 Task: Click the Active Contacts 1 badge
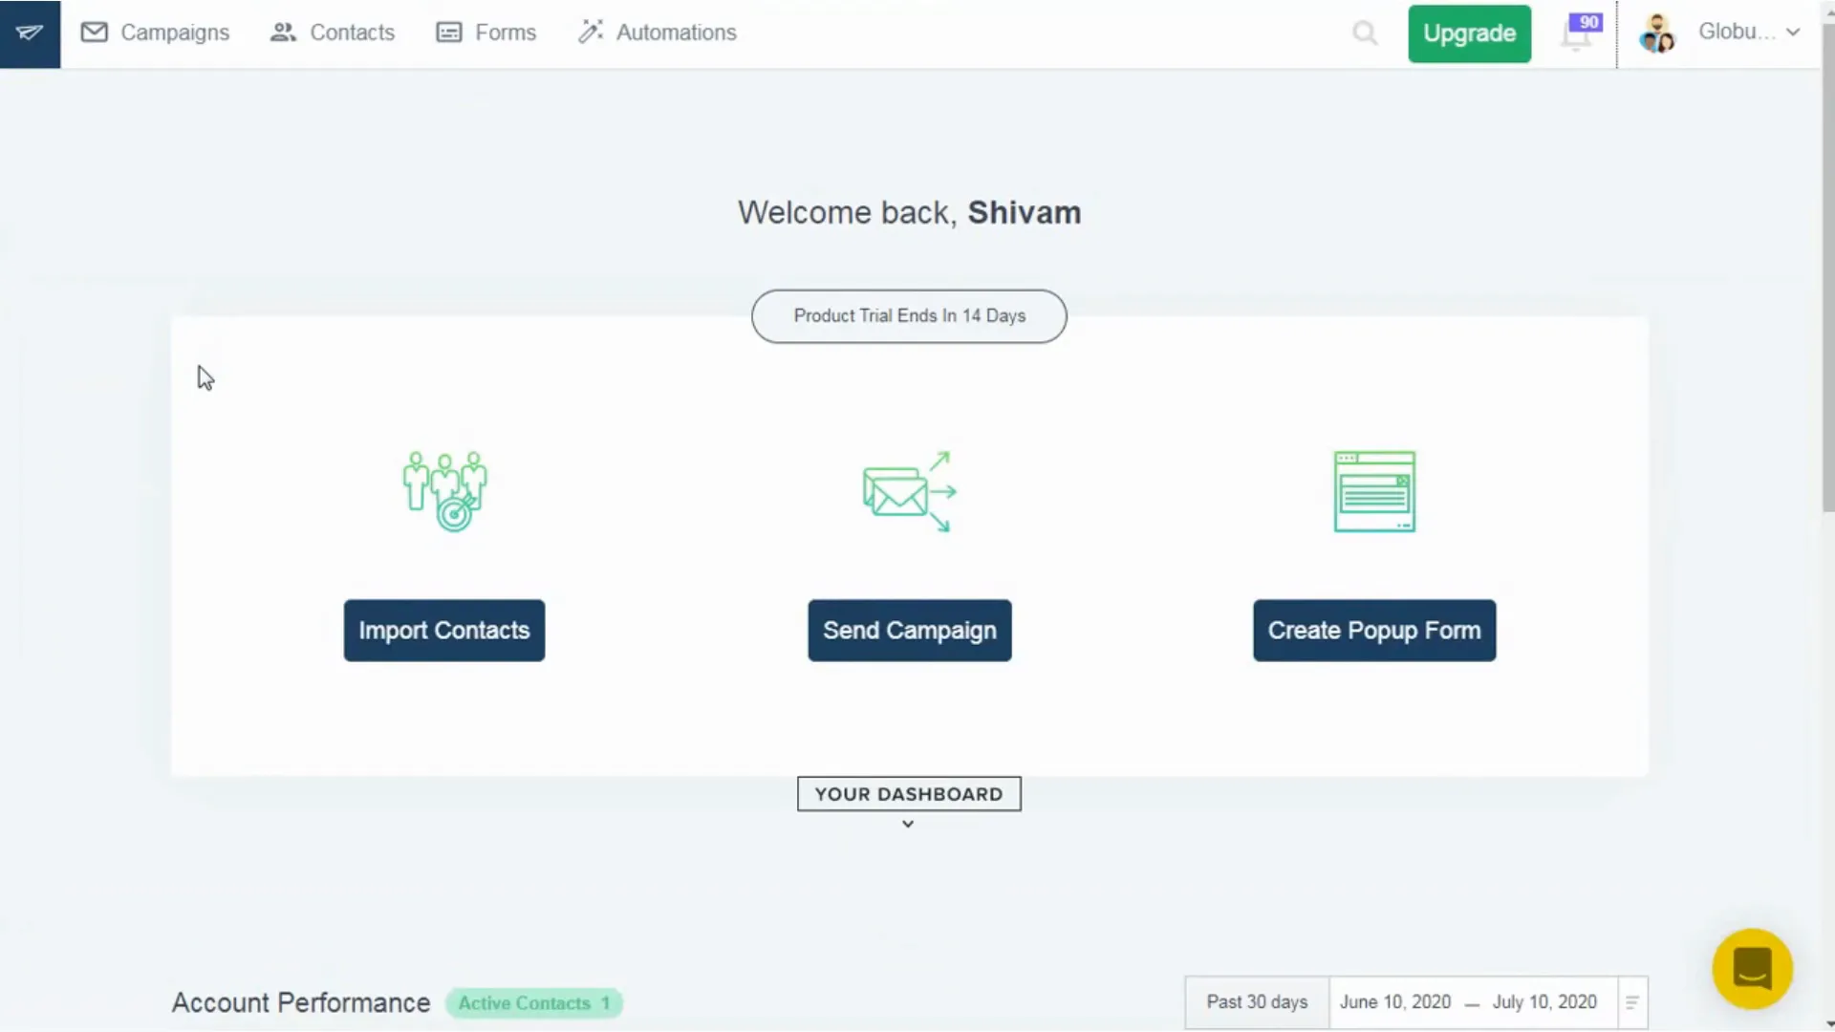click(x=534, y=1003)
